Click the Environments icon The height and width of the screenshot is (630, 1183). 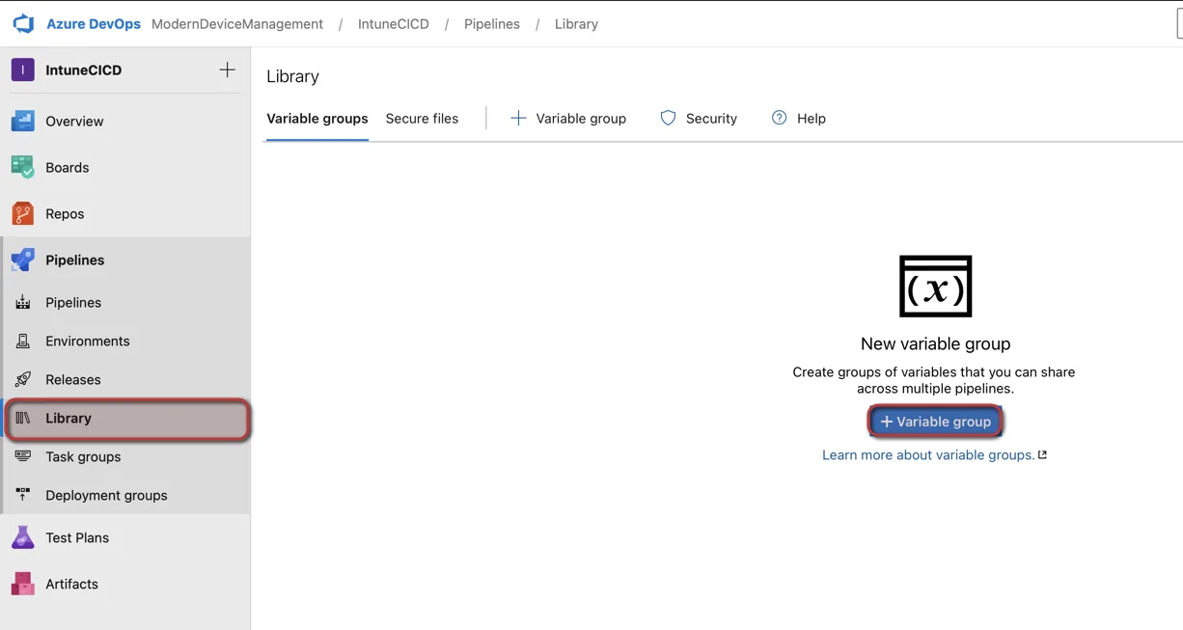pyautogui.click(x=23, y=341)
